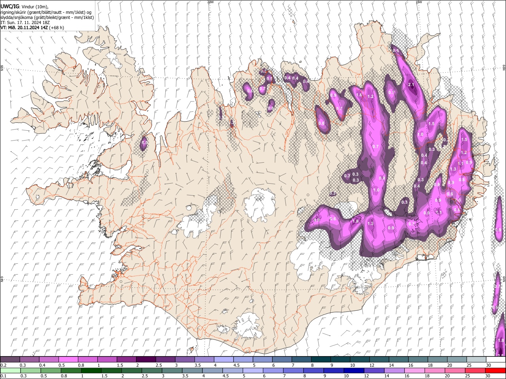Click the 'slydda/snjókoma' legend description line
506x379 pixels.
47,17
